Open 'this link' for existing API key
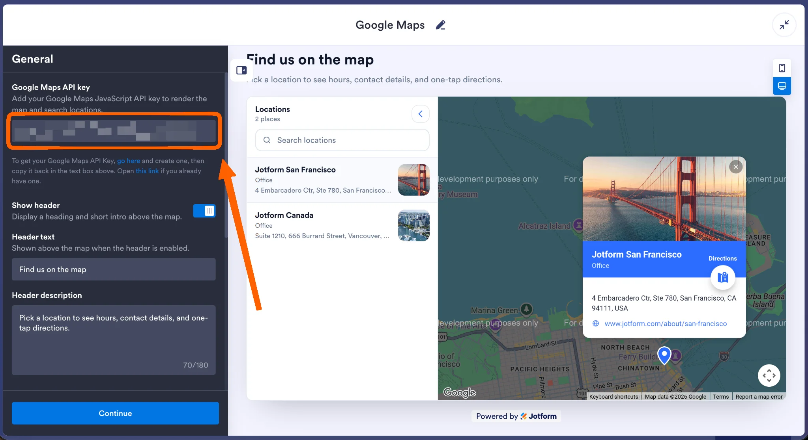This screenshot has width=808, height=440. pyautogui.click(x=147, y=171)
